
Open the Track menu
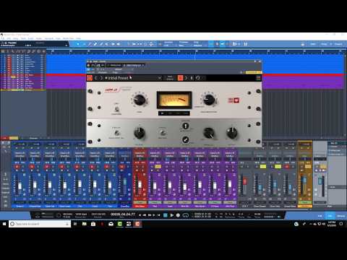click(x=23, y=38)
